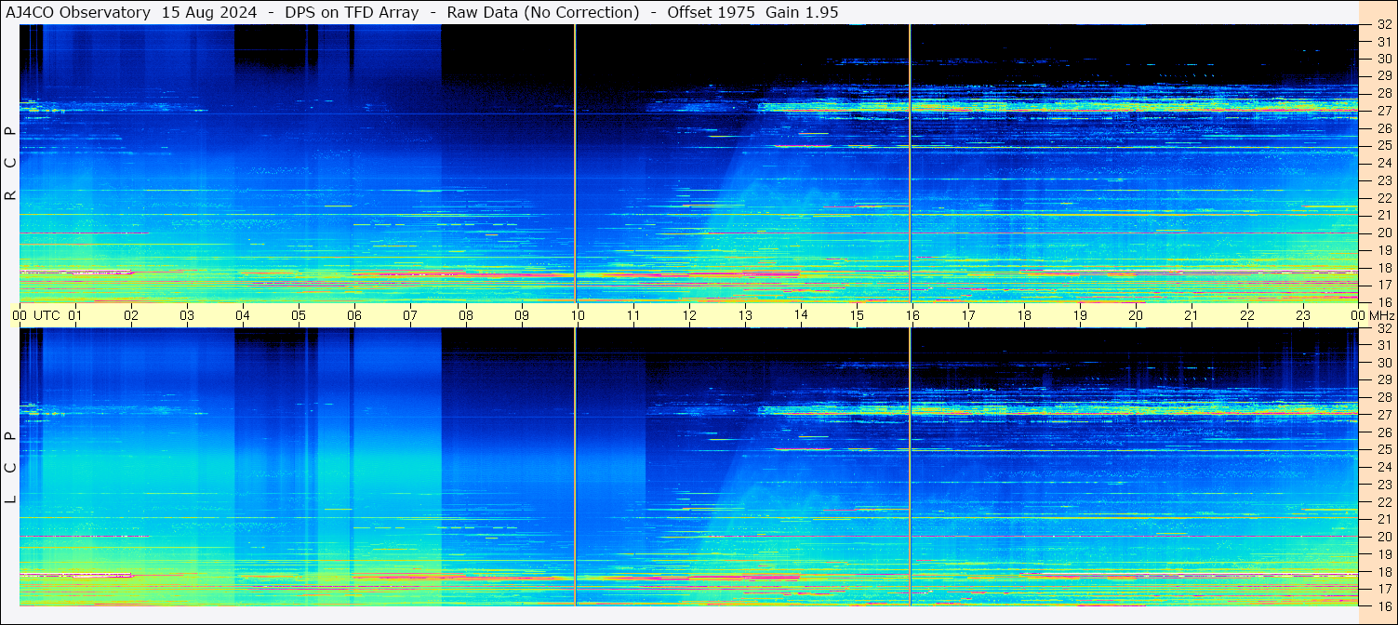Viewport: 1398px width, 625px height.
Task: Click the UTC label on the time axis
Action: coord(47,315)
